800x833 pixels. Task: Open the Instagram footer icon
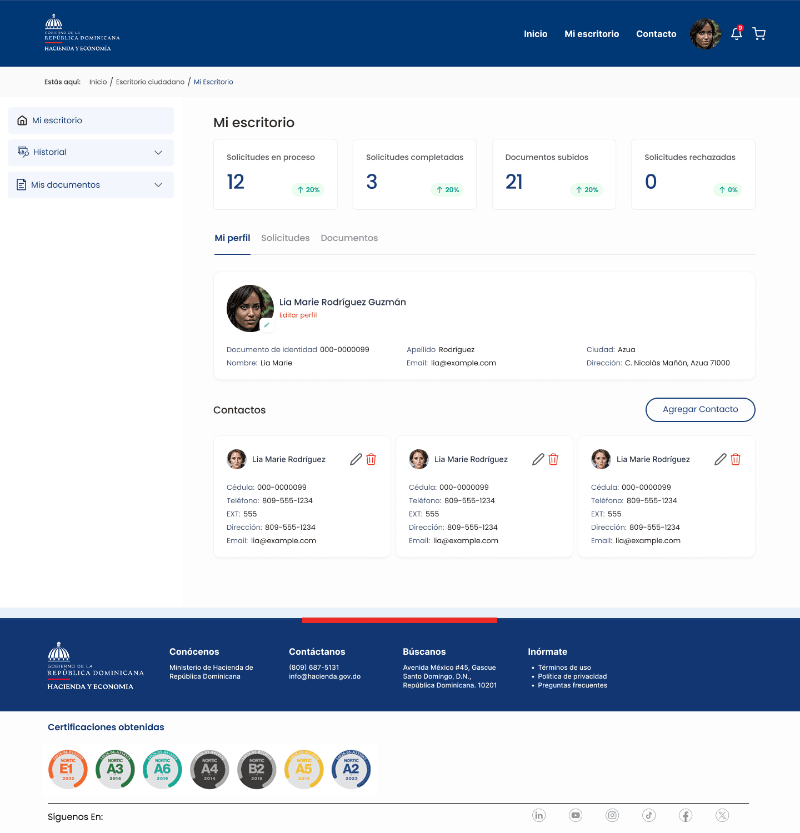click(612, 815)
